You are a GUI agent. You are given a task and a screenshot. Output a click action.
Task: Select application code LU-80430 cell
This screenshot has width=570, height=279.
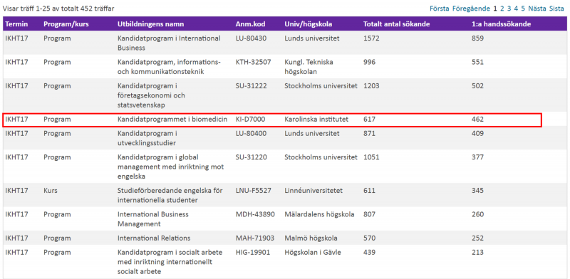click(251, 38)
